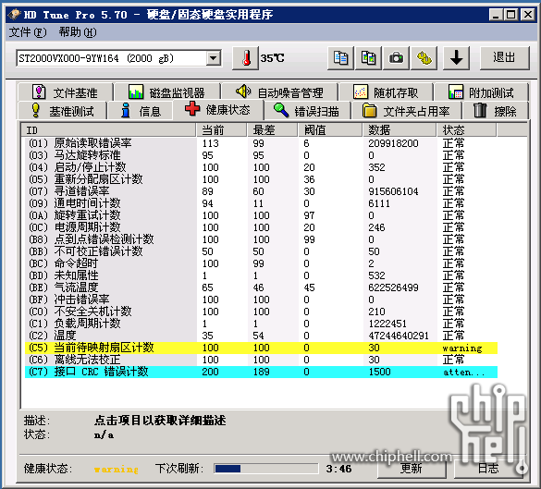The width and height of the screenshot is (541, 489).
Task: Switch to the 文件夹占用率 tab
Action: coord(406,111)
